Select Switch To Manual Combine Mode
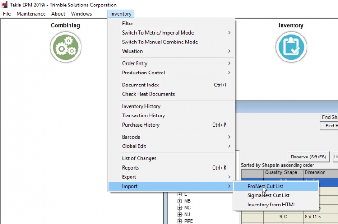Screen dimensions: 338x224 coord(171,42)
